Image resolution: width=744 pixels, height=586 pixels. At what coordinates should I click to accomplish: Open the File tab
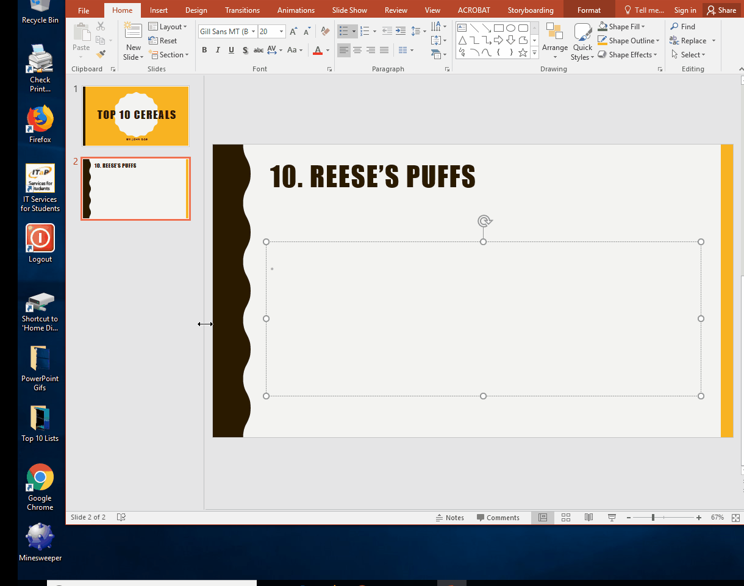pyautogui.click(x=84, y=10)
